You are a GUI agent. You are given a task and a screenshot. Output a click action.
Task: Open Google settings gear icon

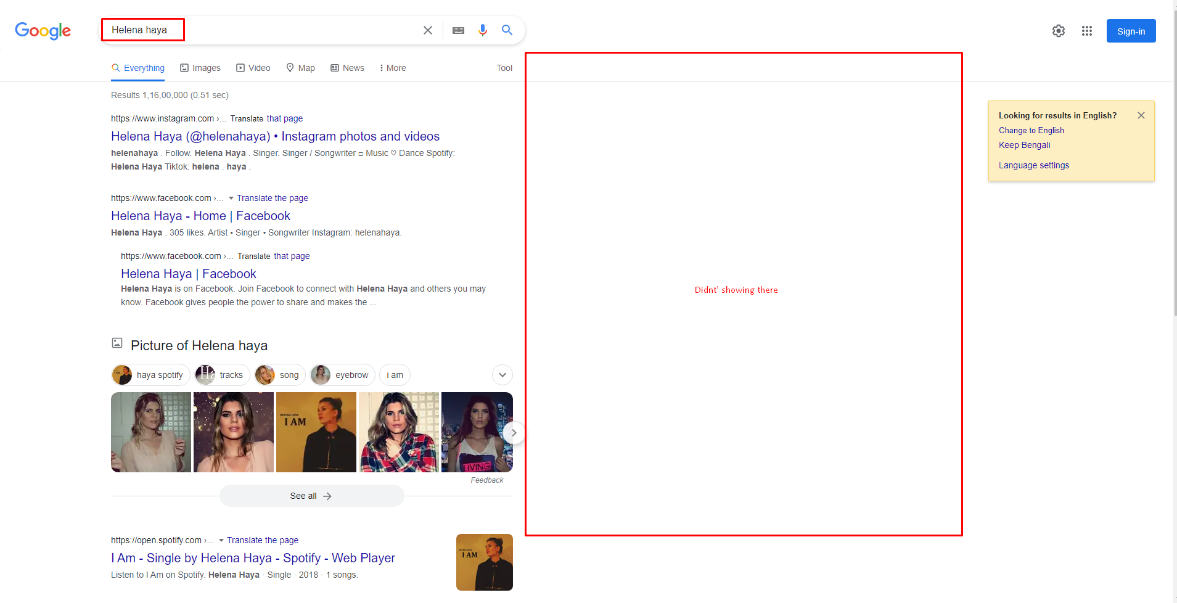click(x=1059, y=31)
